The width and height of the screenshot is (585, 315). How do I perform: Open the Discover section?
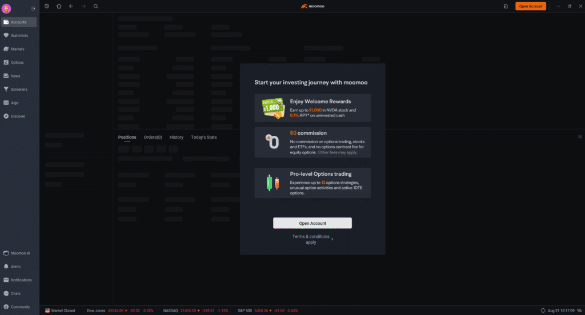pyautogui.click(x=19, y=116)
